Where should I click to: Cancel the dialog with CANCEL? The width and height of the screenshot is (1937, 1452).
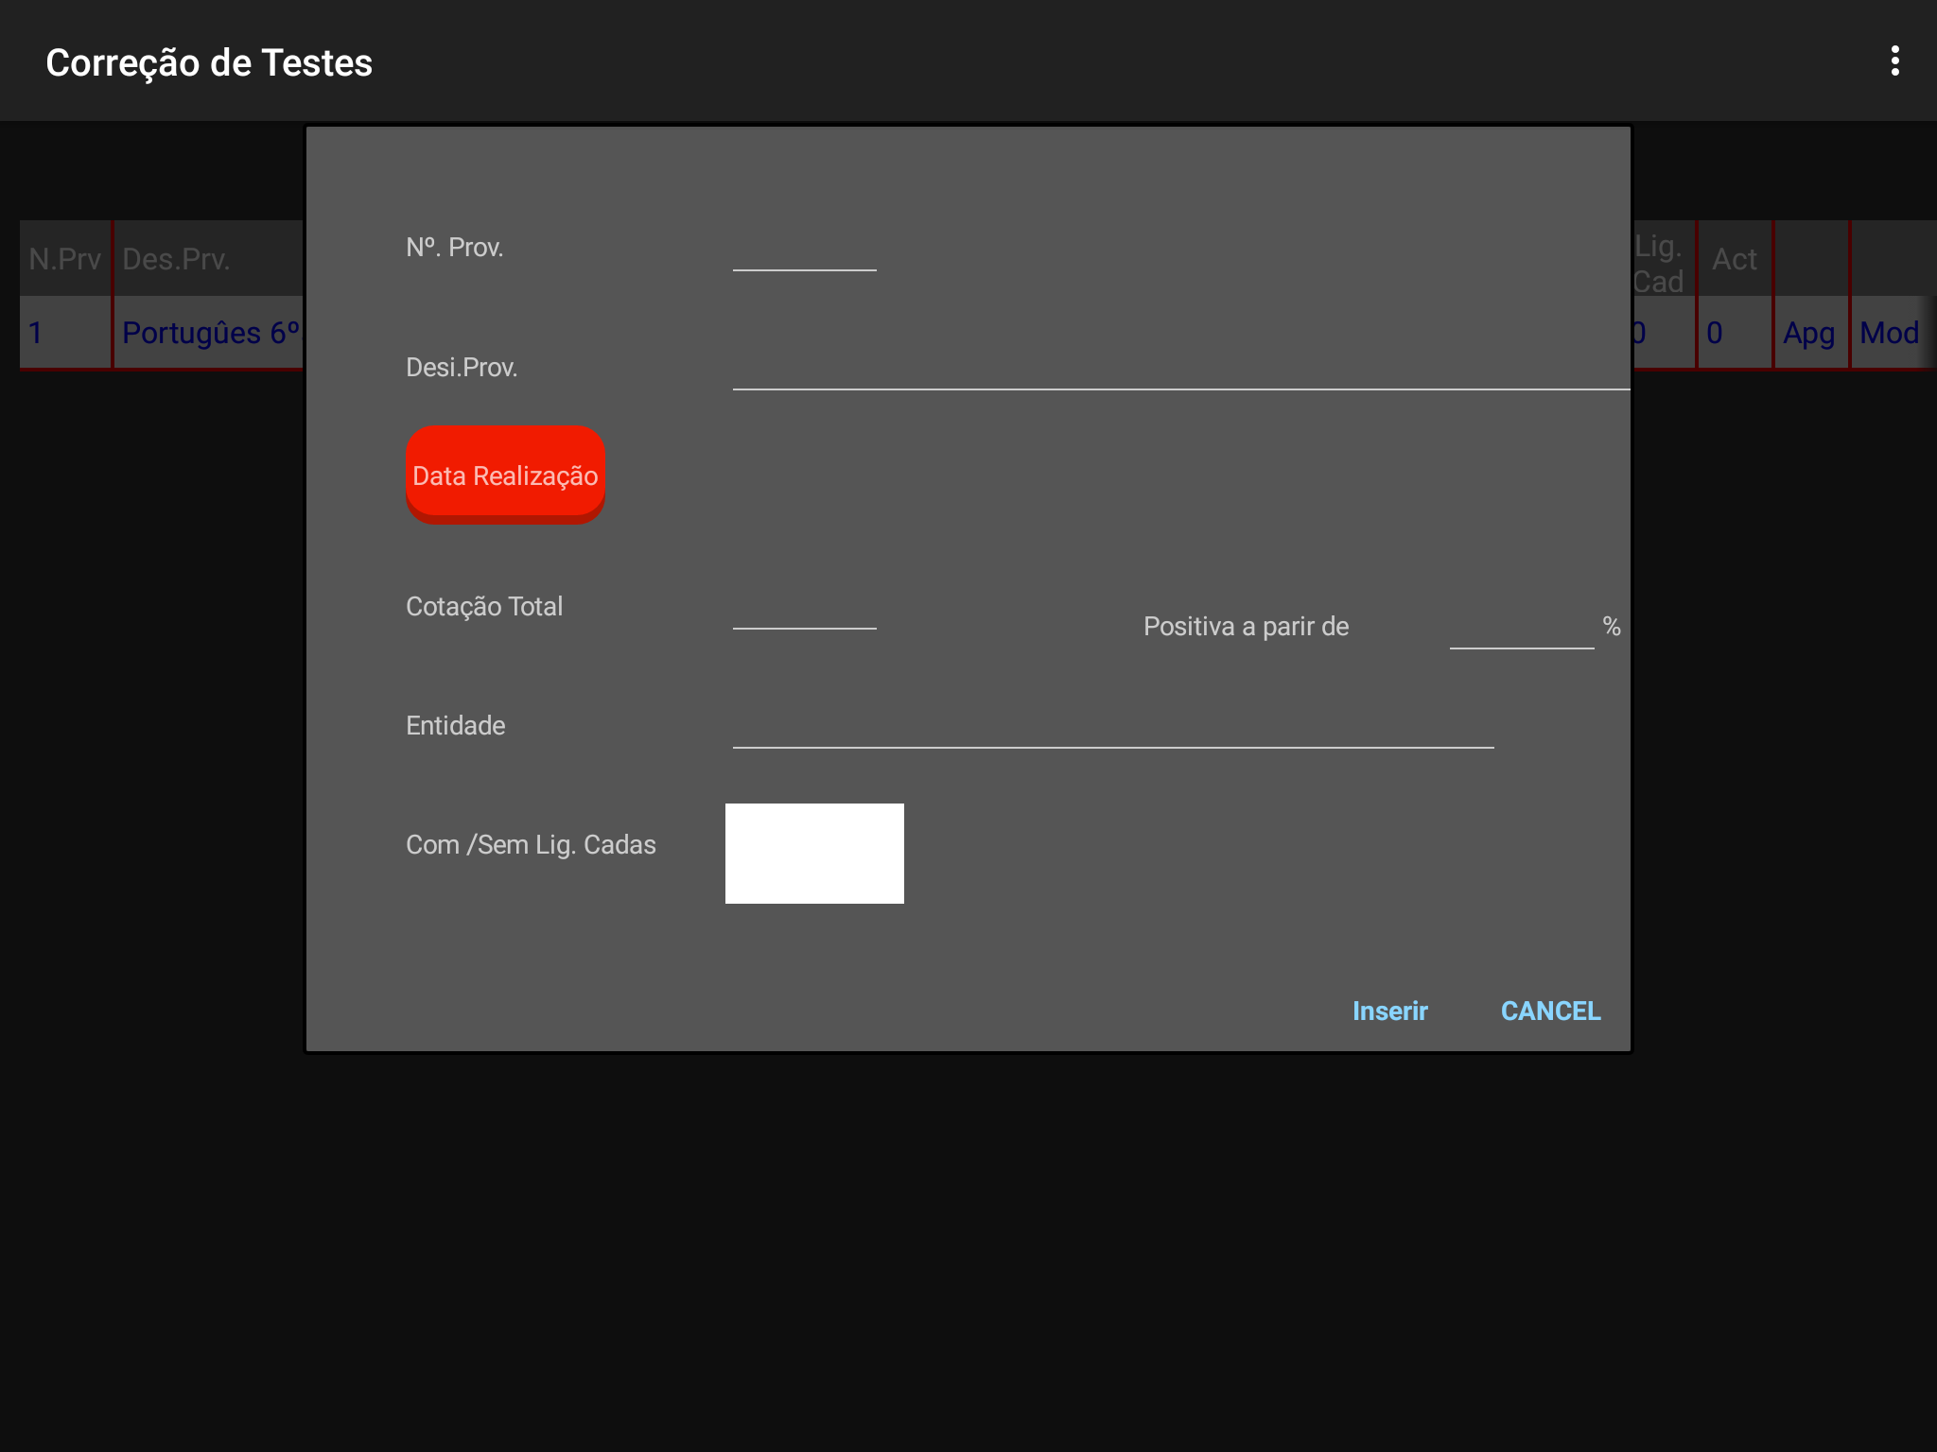tap(1550, 1011)
